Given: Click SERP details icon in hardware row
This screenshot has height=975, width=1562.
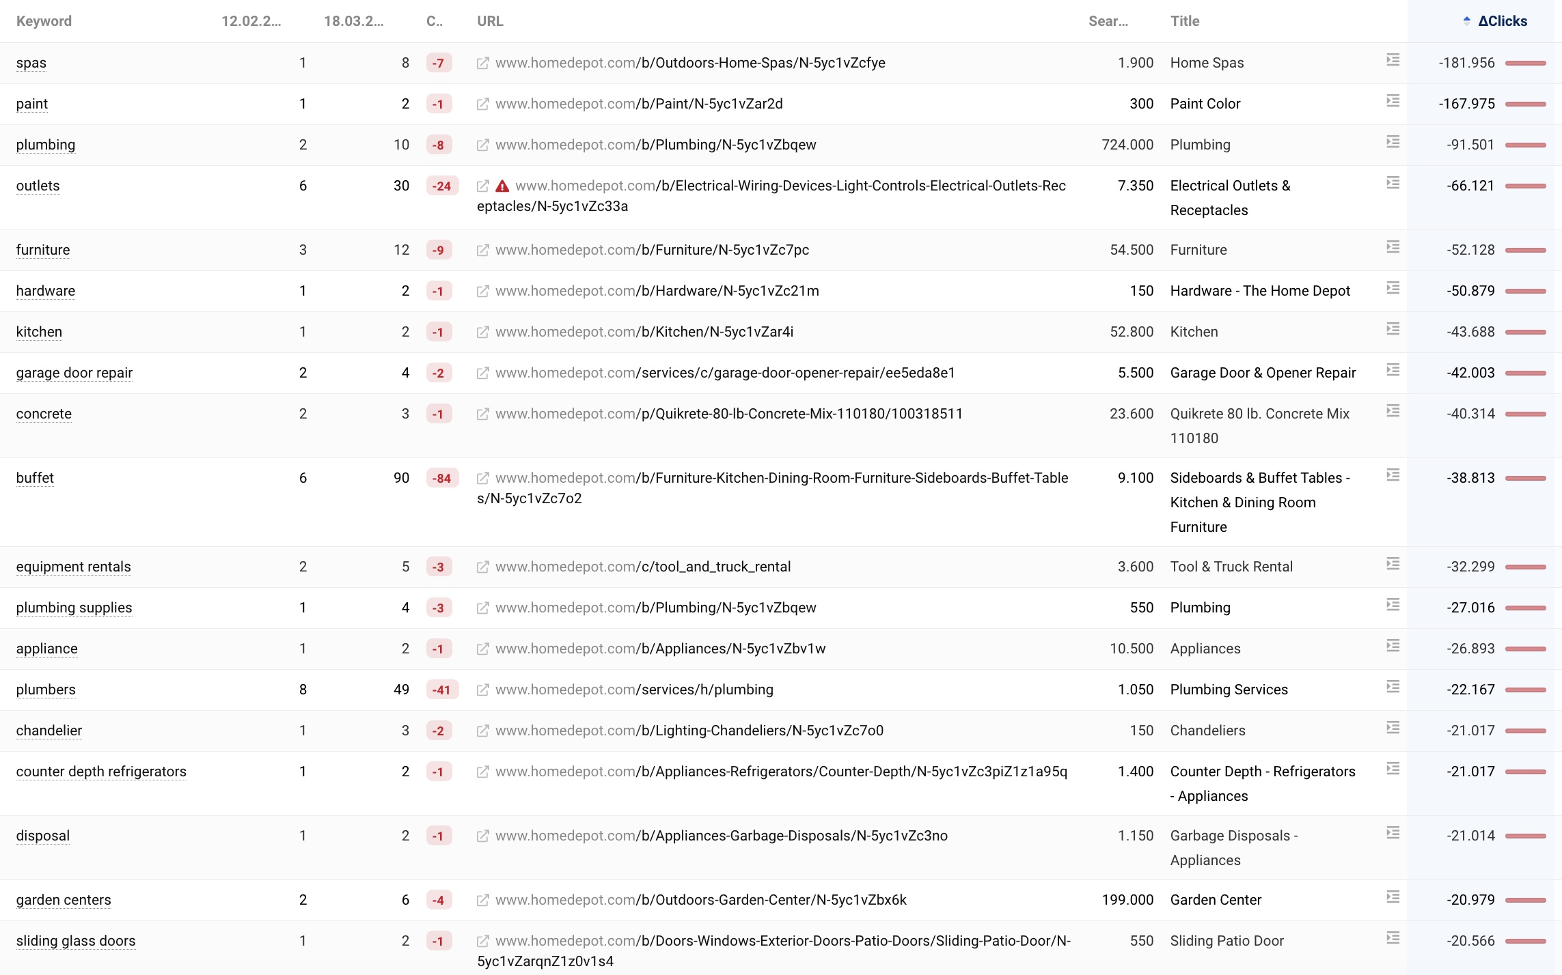Looking at the screenshot, I should point(1393,288).
